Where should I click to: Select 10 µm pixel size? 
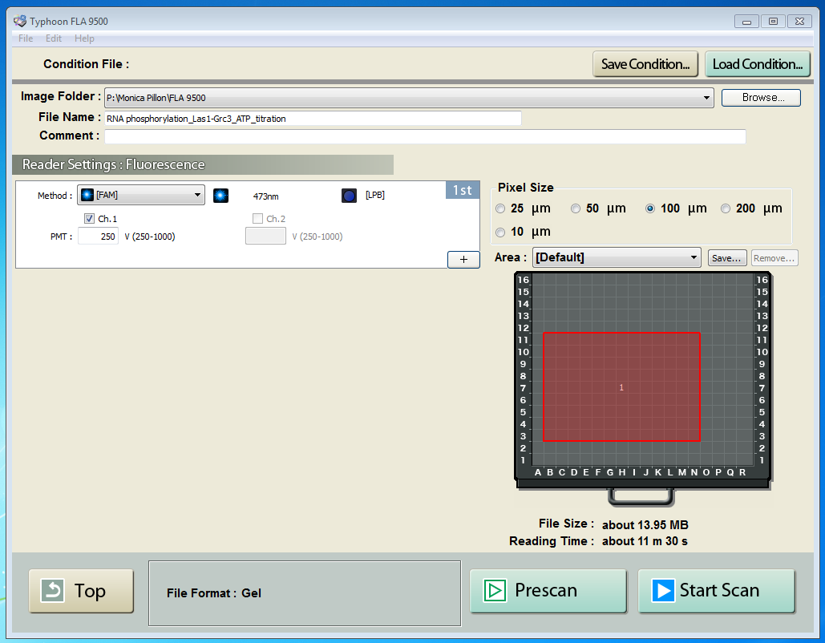500,232
